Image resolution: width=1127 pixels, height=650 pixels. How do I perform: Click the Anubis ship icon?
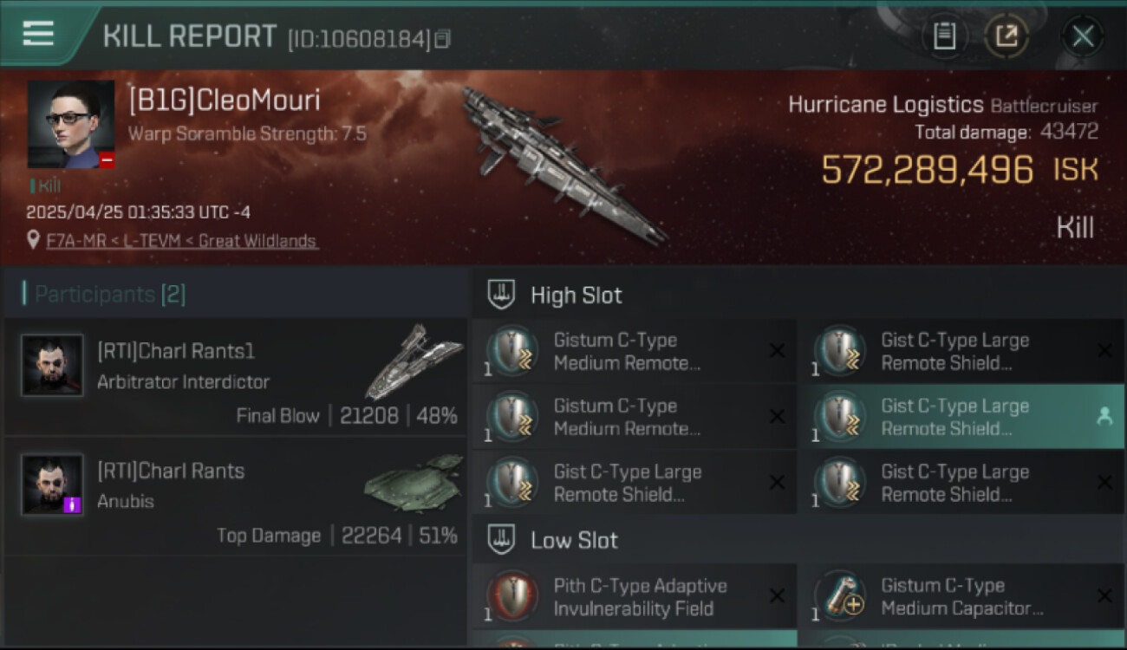[x=413, y=484]
